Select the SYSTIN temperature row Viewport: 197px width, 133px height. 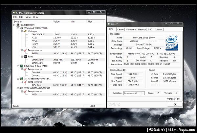[69, 53]
